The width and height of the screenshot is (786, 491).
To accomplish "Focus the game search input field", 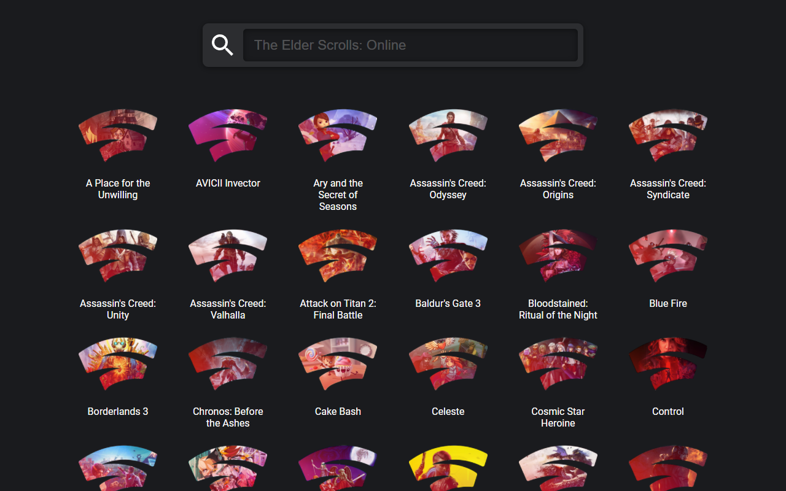I will pyautogui.click(x=410, y=45).
